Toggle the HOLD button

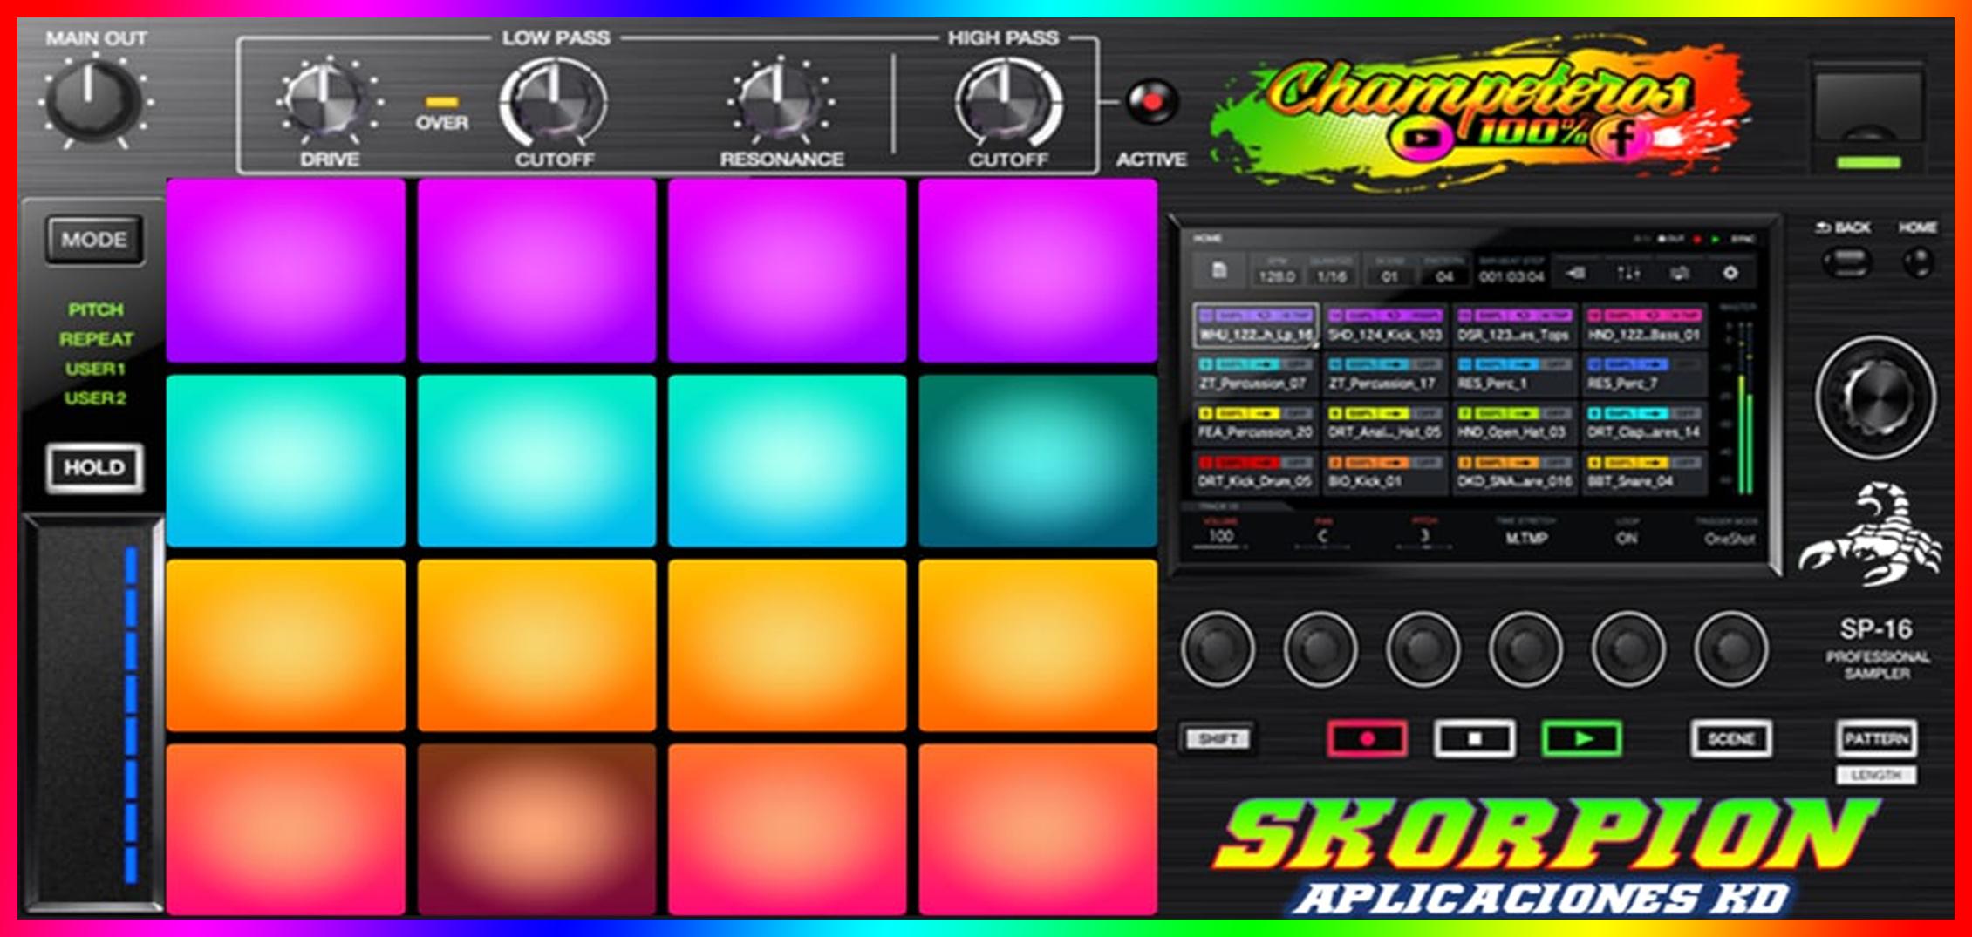click(x=94, y=468)
